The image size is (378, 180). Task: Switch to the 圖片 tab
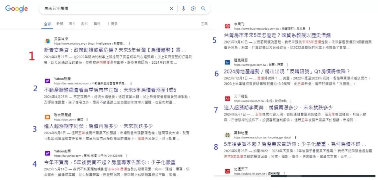(72, 24)
